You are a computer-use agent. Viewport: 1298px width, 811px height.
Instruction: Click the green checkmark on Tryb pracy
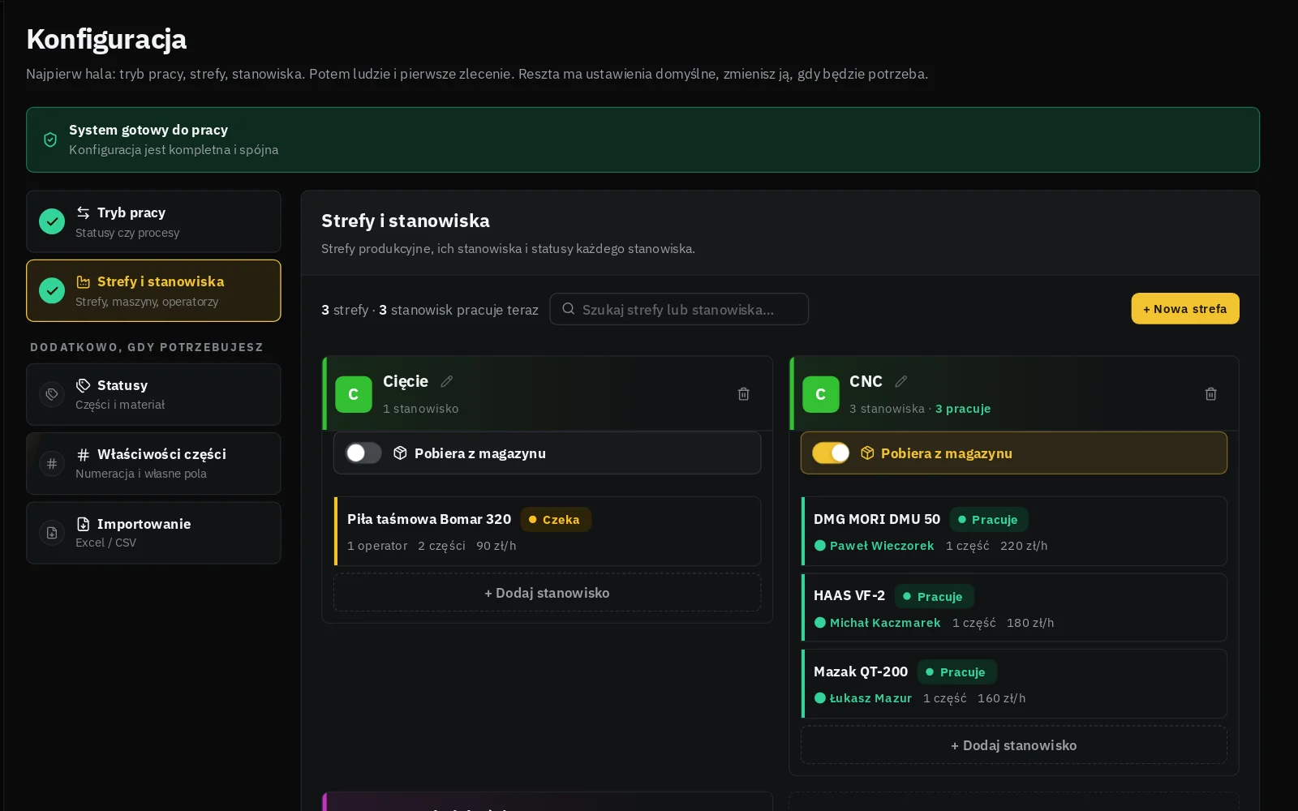[x=52, y=221]
